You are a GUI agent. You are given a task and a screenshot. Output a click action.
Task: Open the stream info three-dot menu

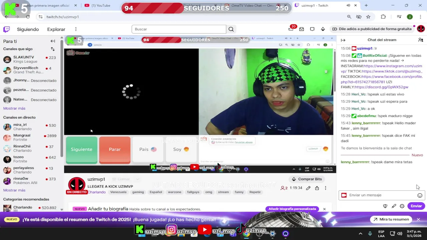326,188
